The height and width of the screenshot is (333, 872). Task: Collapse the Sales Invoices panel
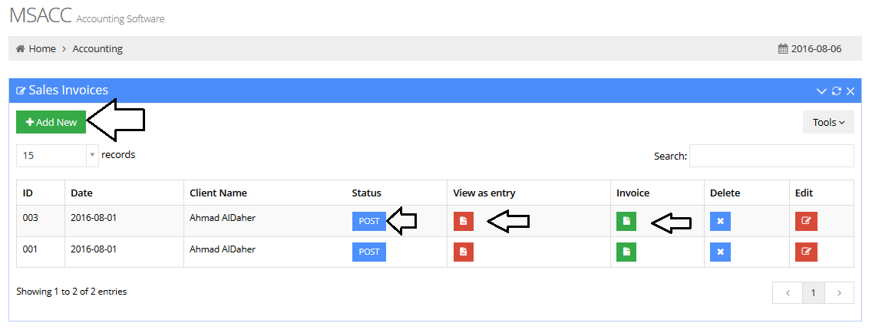pos(821,91)
